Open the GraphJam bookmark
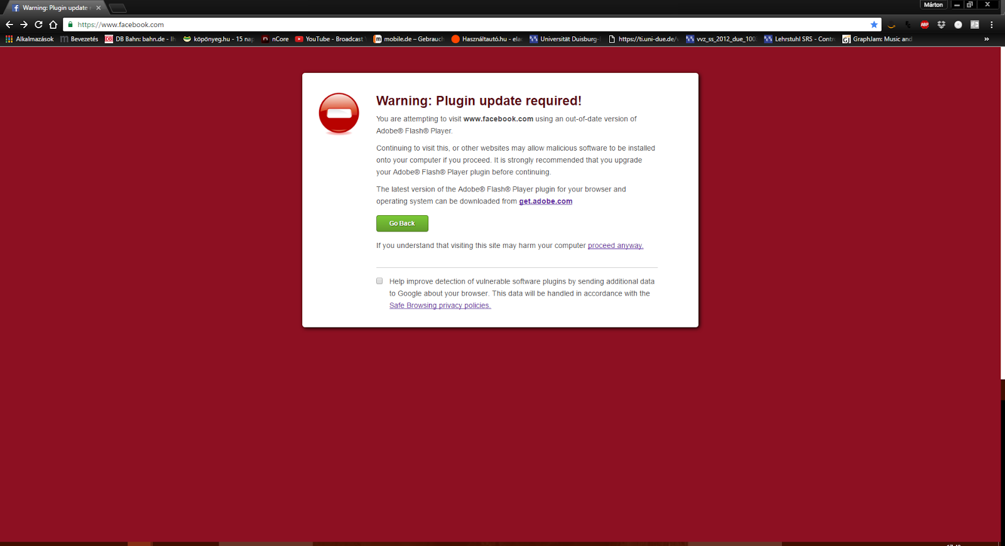Image resolution: width=1005 pixels, height=546 pixels. click(x=877, y=39)
